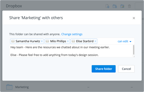Click the Marketing folder icon
This screenshot has width=144, height=92.
9,87
